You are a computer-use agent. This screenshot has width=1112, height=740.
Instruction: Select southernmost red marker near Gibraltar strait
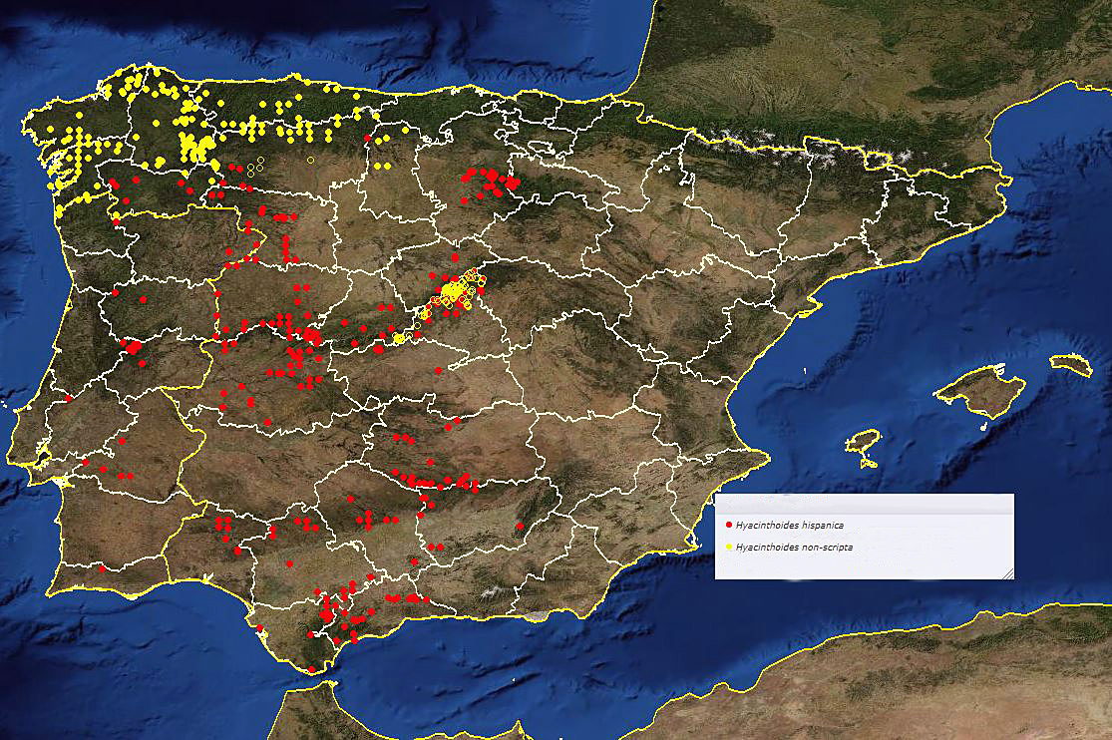point(311,669)
